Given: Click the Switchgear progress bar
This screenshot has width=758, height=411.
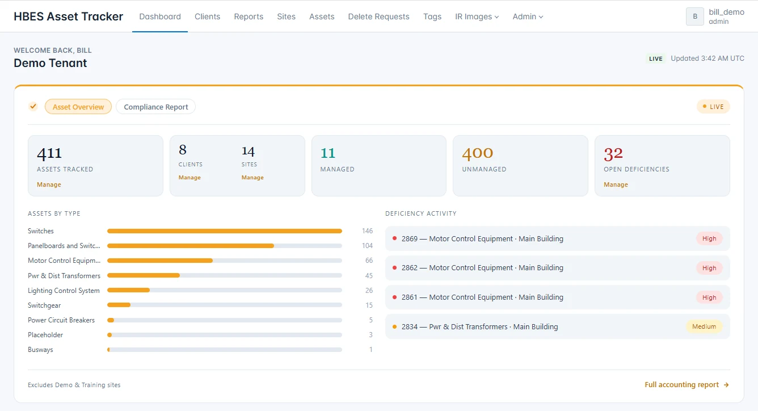Looking at the screenshot, I should (225, 305).
